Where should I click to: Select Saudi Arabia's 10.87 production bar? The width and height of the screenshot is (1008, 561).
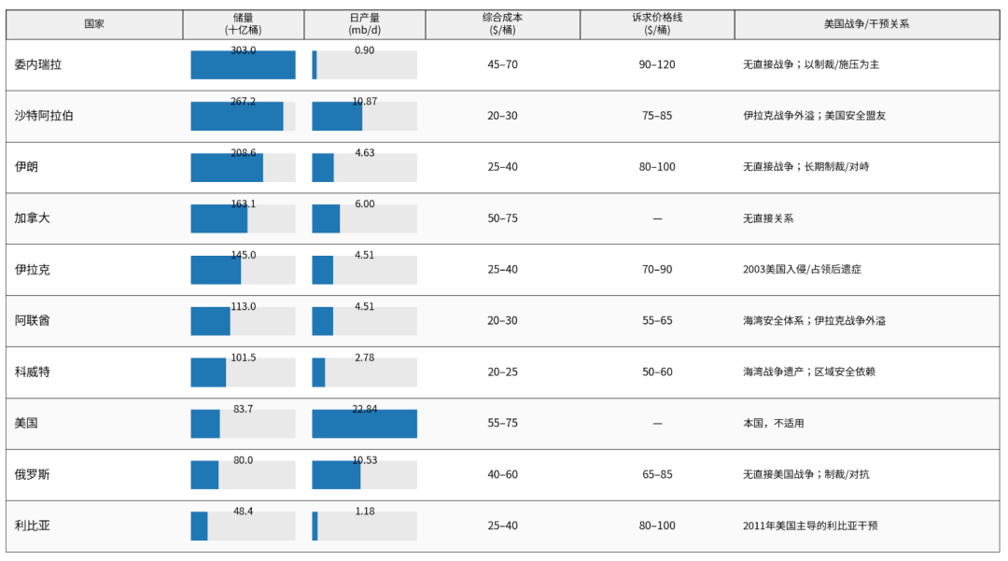[337, 117]
